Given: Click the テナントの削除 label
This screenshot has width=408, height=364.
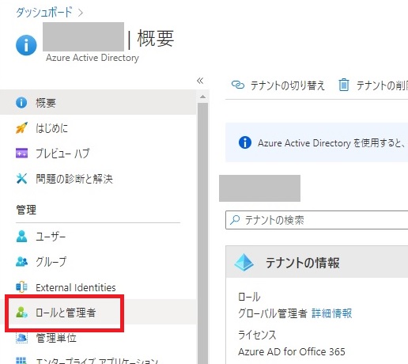Looking at the screenshot, I should click(x=382, y=85).
